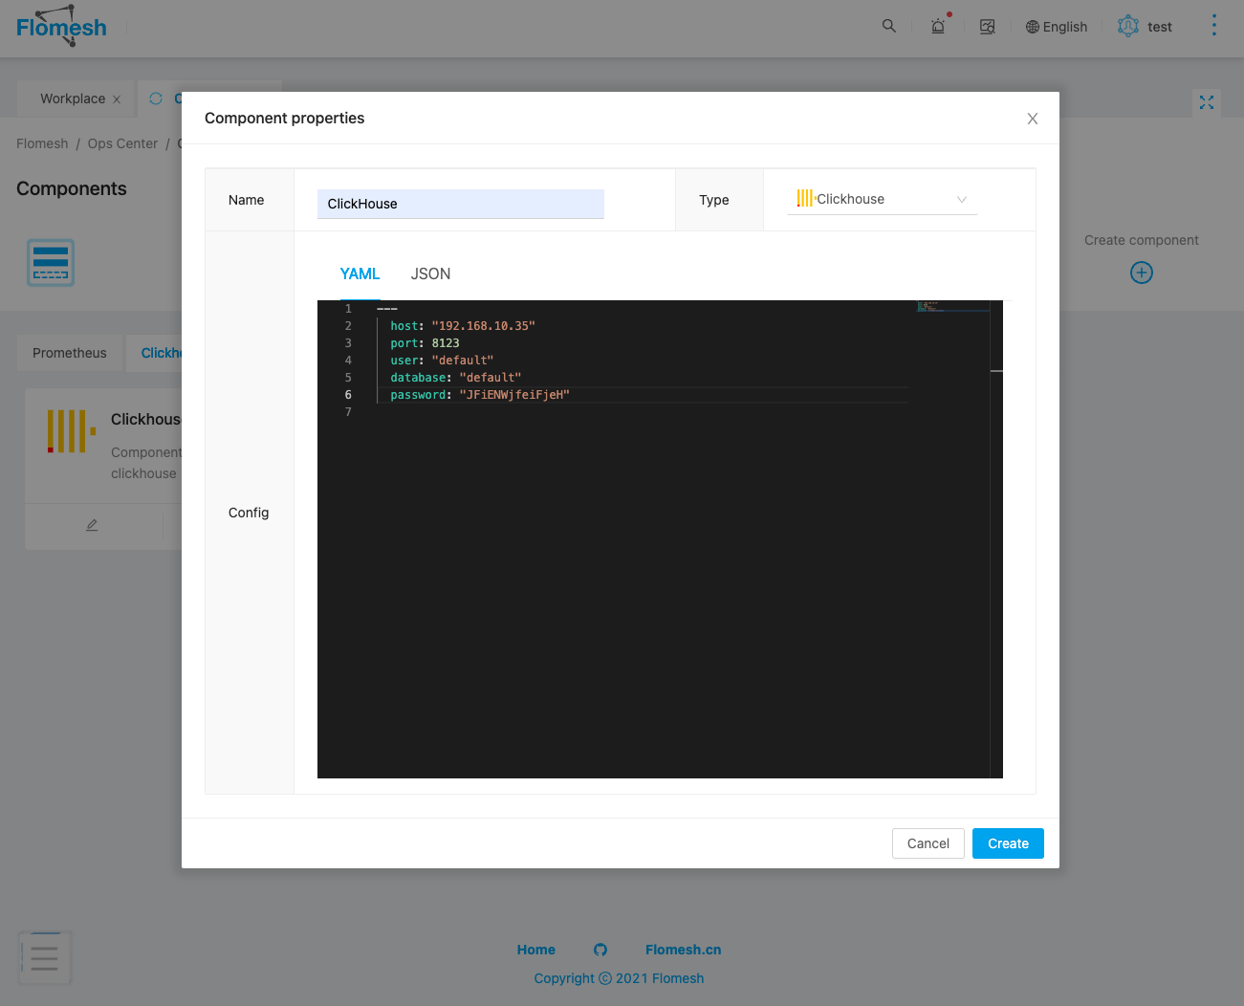Open the alarm notifications bell icon
The image size is (1244, 1006).
click(x=939, y=26)
